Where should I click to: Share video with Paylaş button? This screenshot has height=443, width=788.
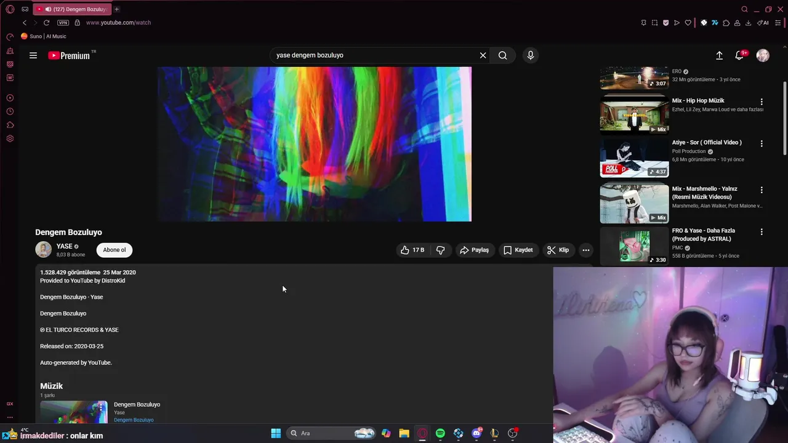[474, 250]
